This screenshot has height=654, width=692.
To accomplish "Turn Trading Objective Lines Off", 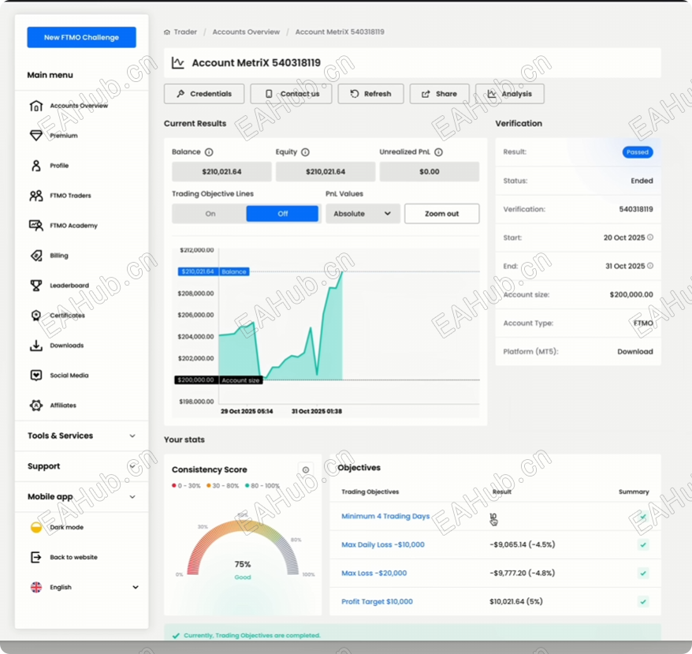I will [x=282, y=214].
